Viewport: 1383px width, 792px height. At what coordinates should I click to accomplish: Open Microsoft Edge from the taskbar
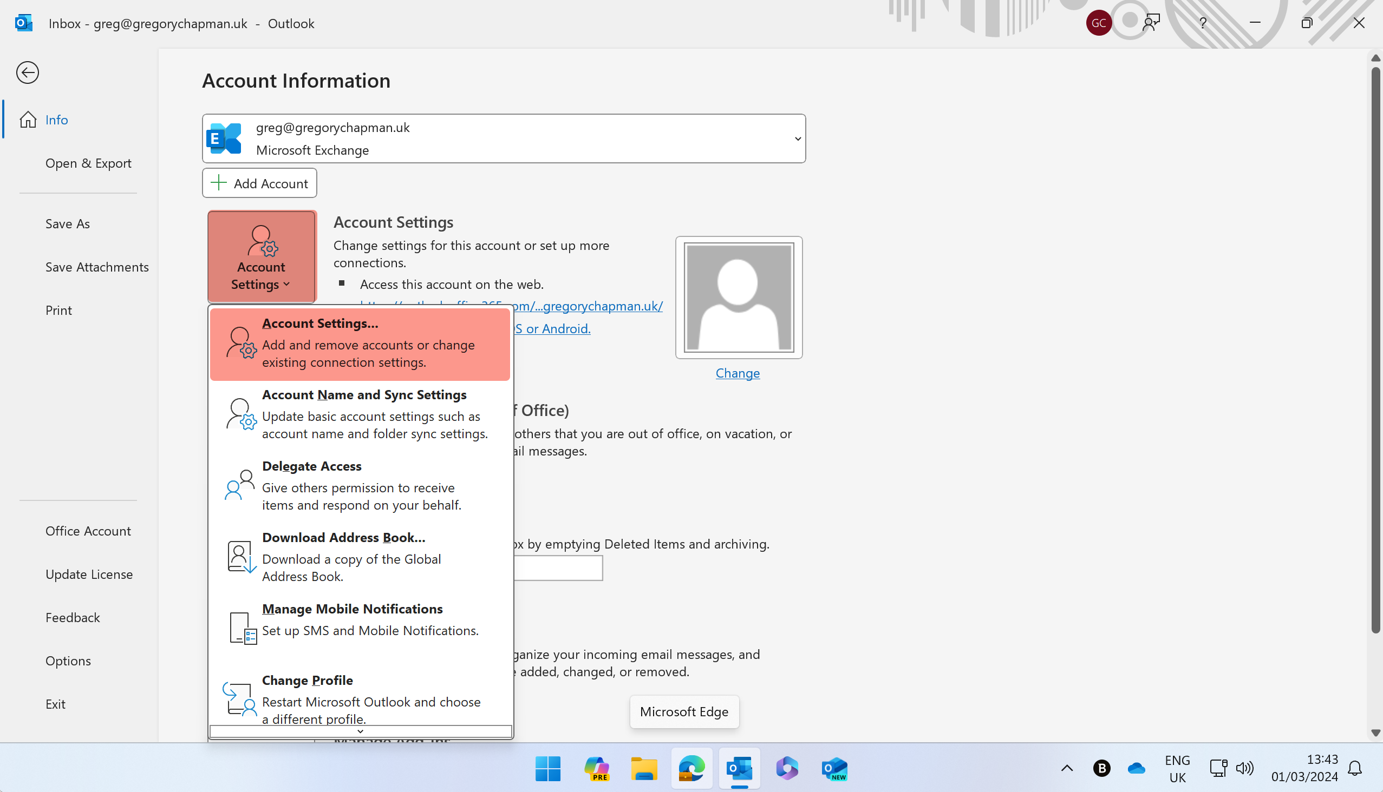(x=691, y=769)
